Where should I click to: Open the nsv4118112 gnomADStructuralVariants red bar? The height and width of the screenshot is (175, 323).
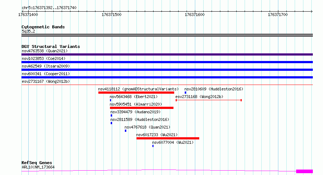(136, 93)
